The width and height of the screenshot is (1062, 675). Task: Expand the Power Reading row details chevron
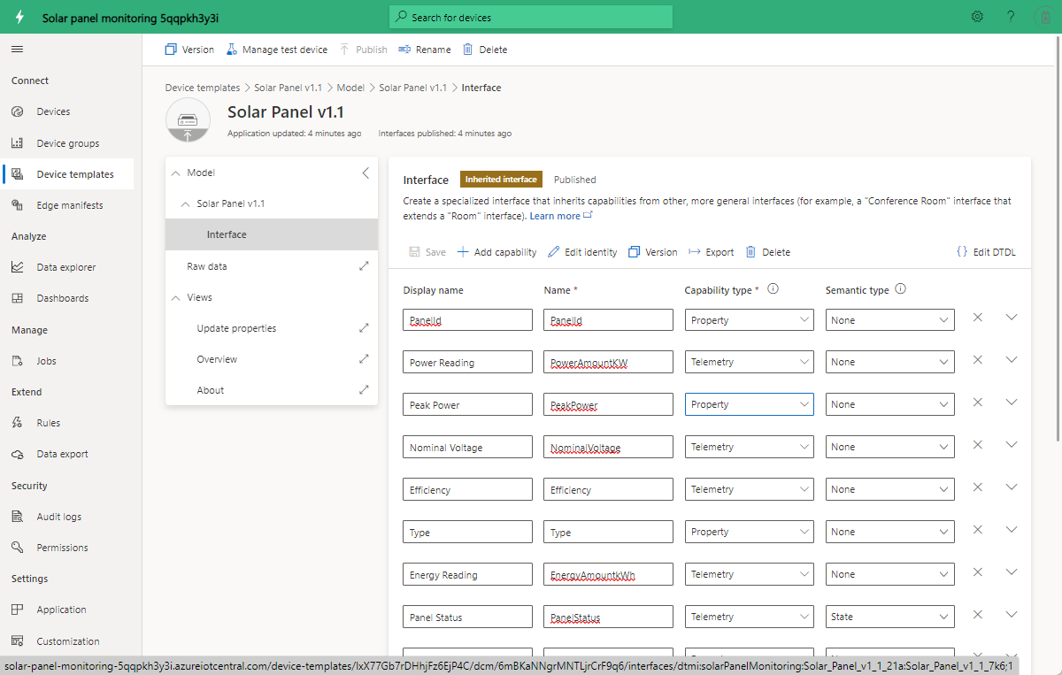1012,360
